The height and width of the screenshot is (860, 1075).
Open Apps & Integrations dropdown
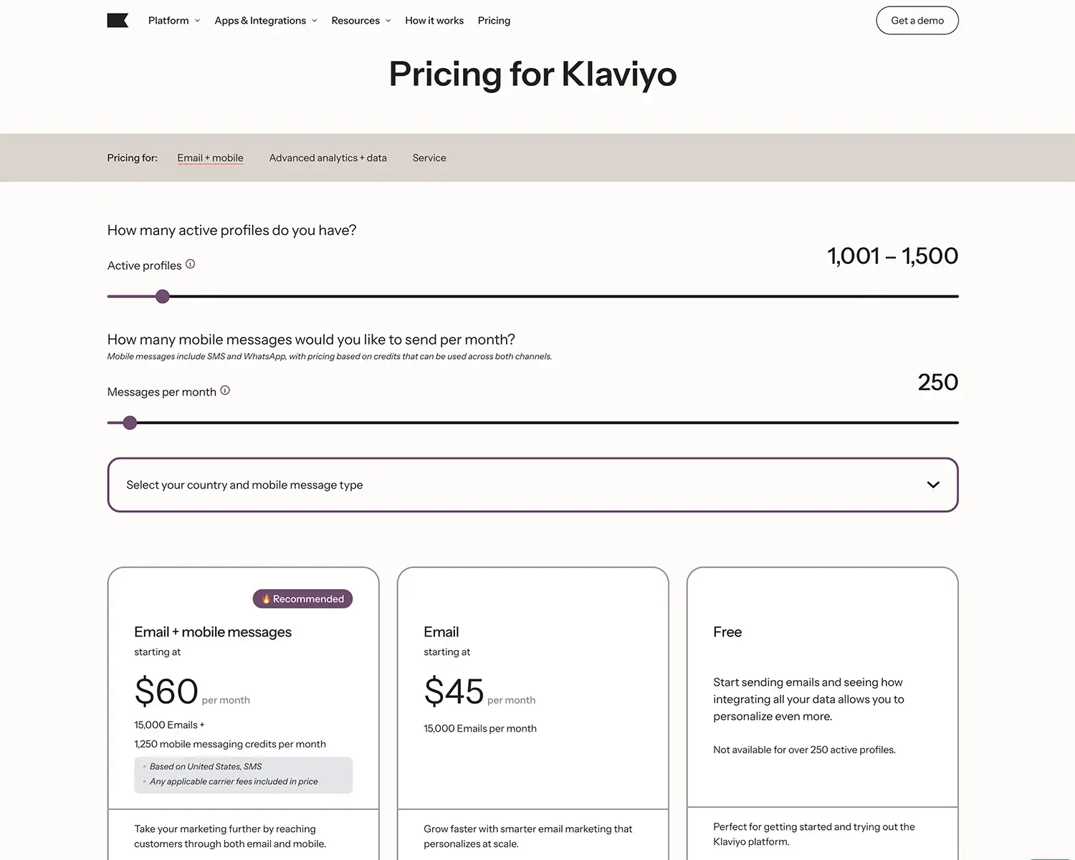pos(265,21)
